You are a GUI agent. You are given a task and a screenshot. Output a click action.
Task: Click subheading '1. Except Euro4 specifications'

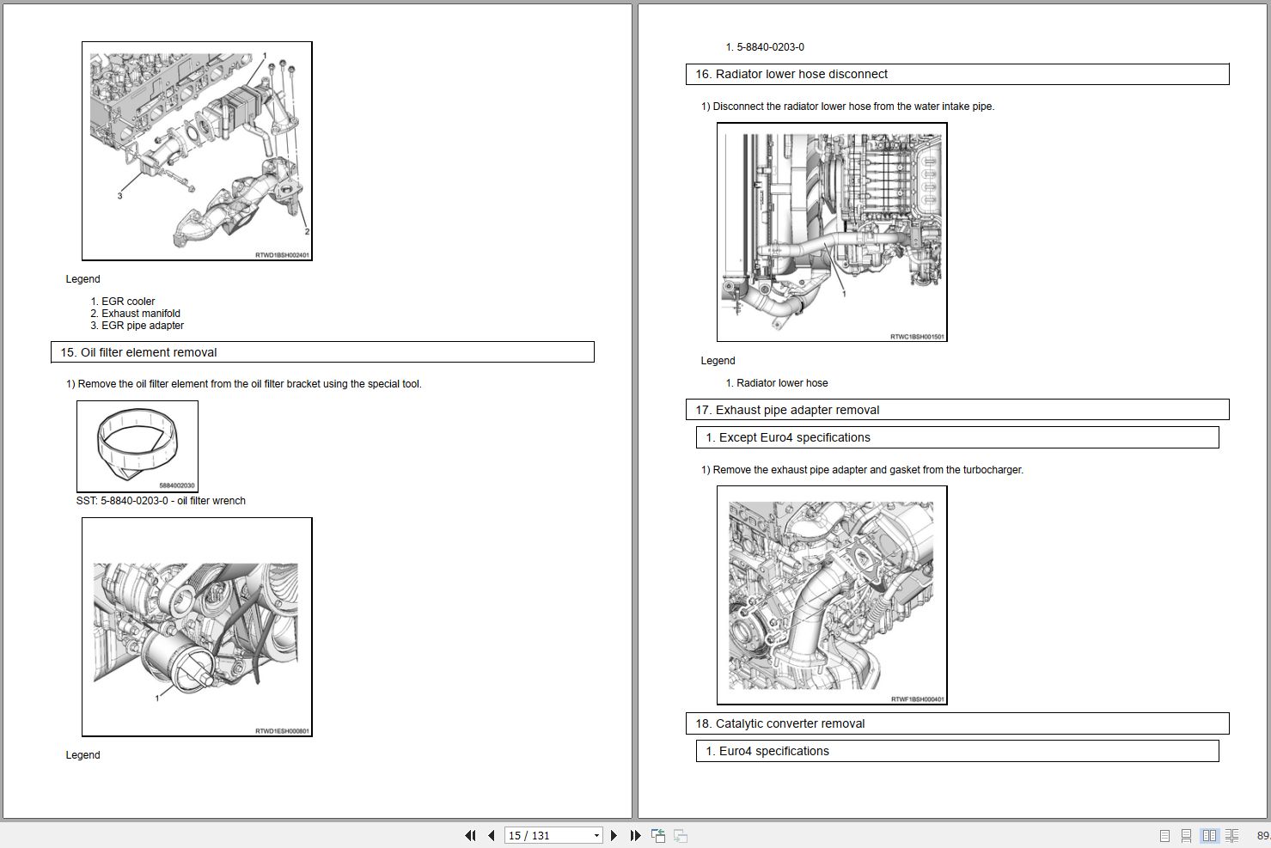click(957, 437)
